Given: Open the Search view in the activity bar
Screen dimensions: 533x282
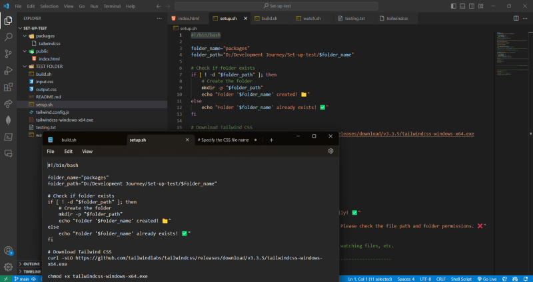Looking at the screenshot, I should pyautogui.click(x=8, y=37).
